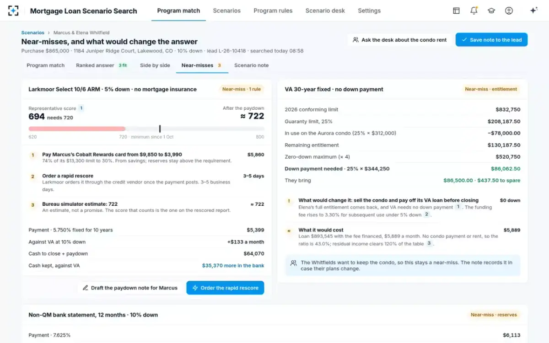Click the credit score progress bar
The height and width of the screenshot is (343, 549).
[x=146, y=129]
